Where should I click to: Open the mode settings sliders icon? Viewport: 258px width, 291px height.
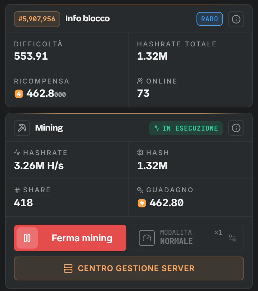[232, 238]
